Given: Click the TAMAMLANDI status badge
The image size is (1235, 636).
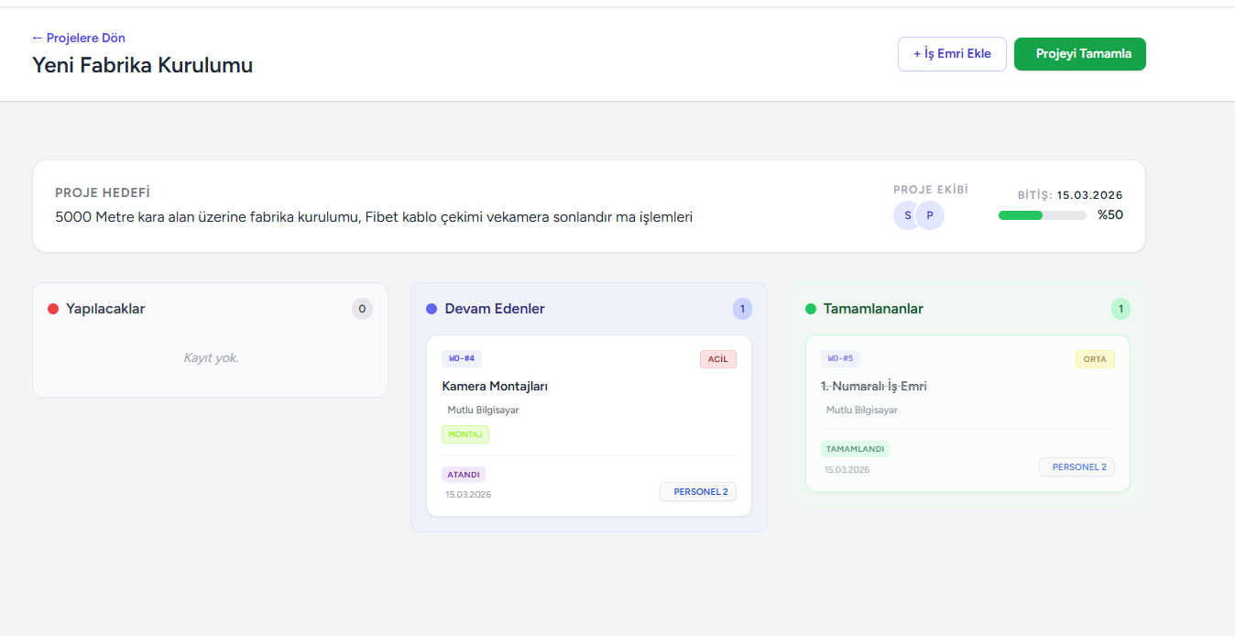Looking at the screenshot, I should tap(855, 449).
